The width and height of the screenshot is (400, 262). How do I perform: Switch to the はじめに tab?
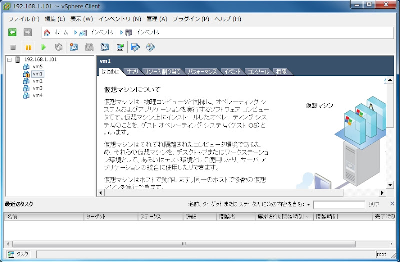tap(110, 72)
